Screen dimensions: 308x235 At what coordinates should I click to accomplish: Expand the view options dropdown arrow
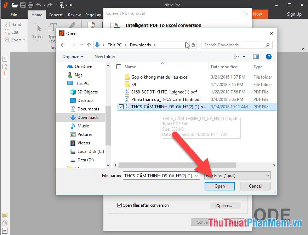[244, 57]
